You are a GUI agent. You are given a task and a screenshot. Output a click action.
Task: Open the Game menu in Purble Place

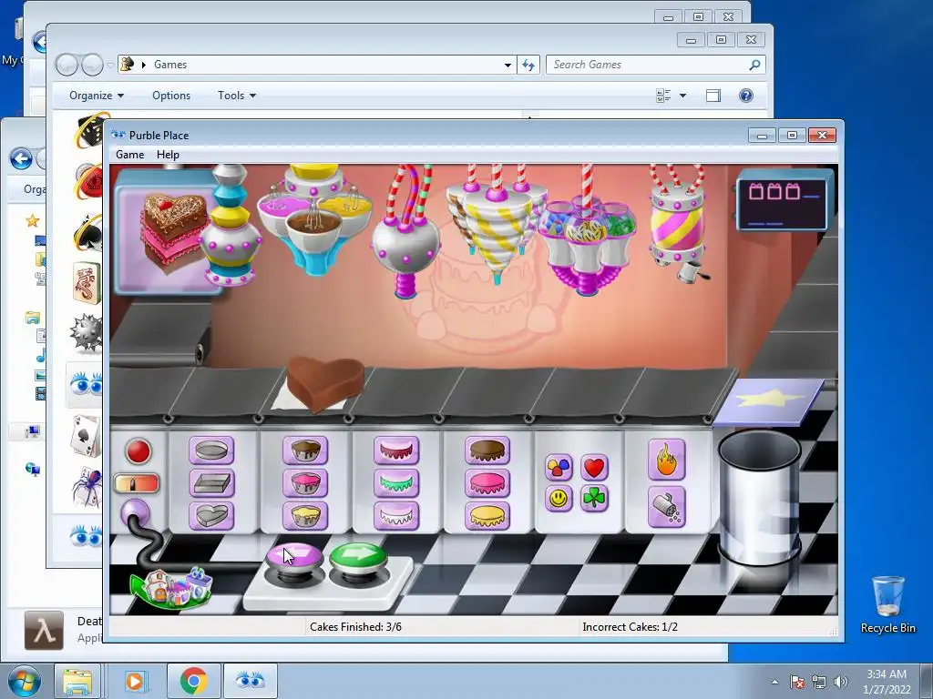129,155
